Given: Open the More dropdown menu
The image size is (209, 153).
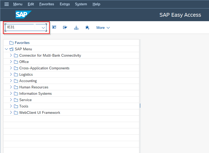Looking at the screenshot, I should [x=103, y=28].
